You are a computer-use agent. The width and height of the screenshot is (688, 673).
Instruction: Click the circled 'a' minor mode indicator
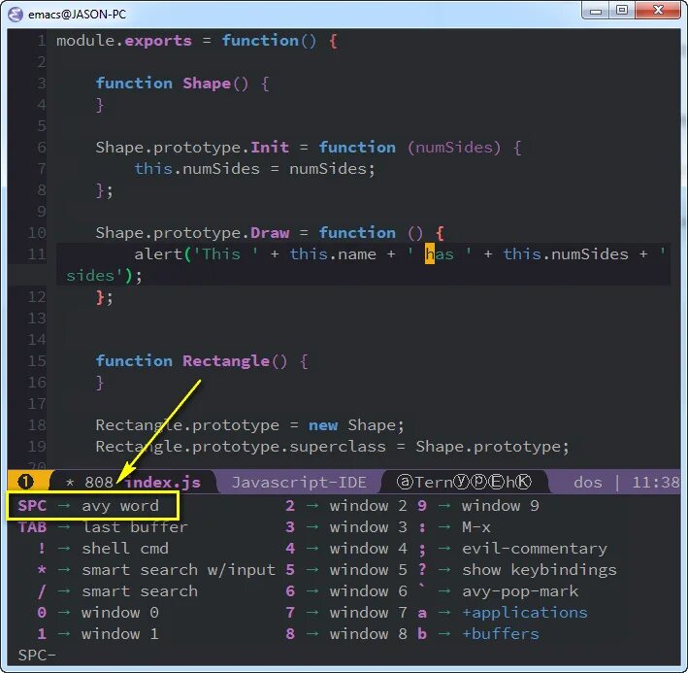click(404, 482)
